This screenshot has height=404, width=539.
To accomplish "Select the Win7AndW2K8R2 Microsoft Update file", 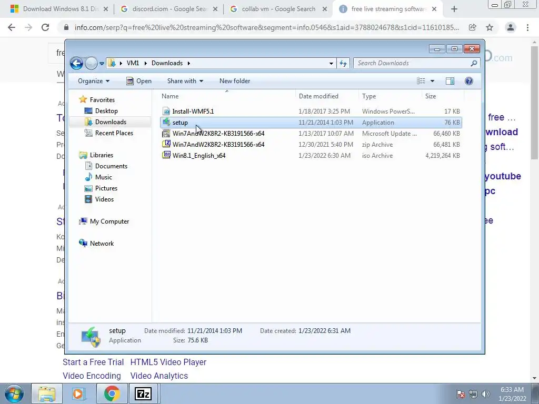I will coord(311,133).
